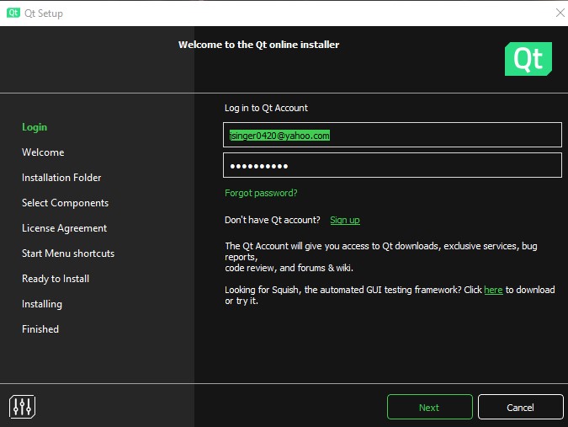Viewport: 568px width, 427px height.
Task: Click the "Don't have Qt account?" text
Action: pos(273,220)
